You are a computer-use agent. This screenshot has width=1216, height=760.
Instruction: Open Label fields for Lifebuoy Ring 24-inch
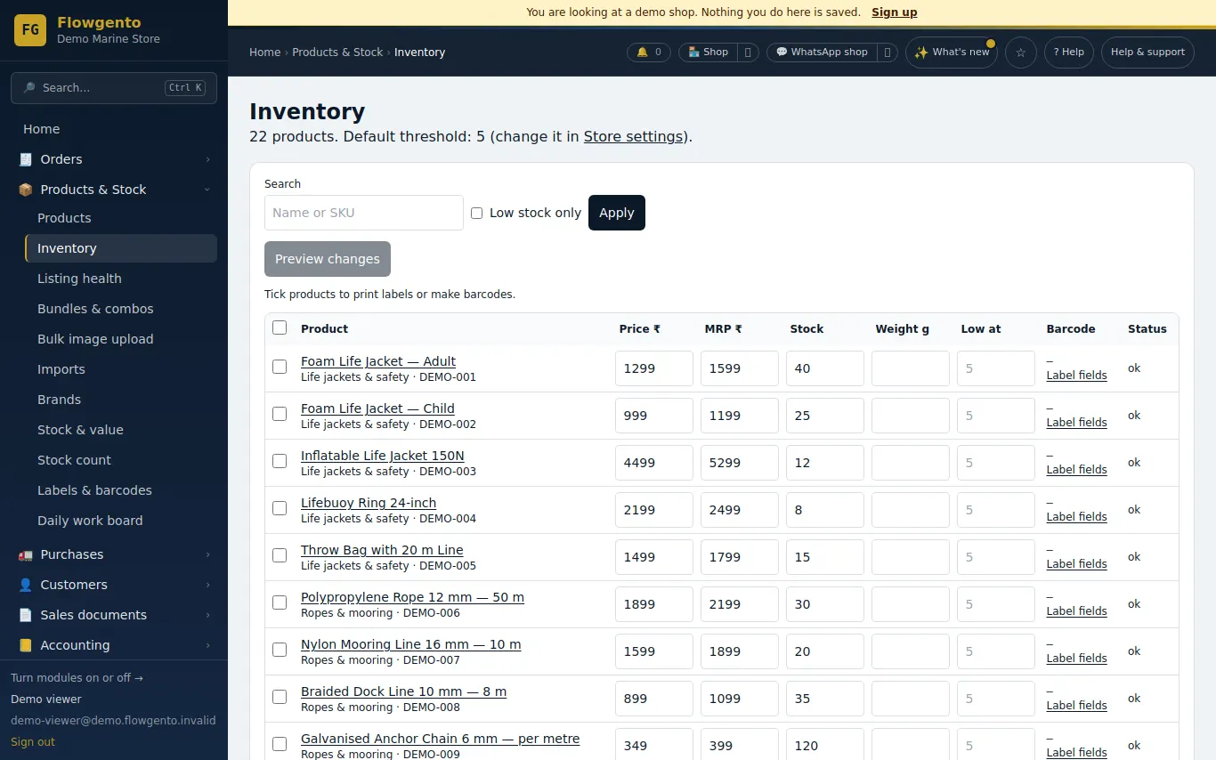pyautogui.click(x=1076, y=517)
